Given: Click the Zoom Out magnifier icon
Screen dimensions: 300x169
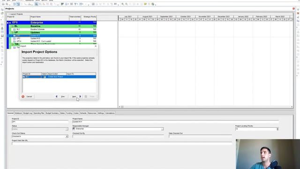Looking at the screenshot, I should coord(127,4).
